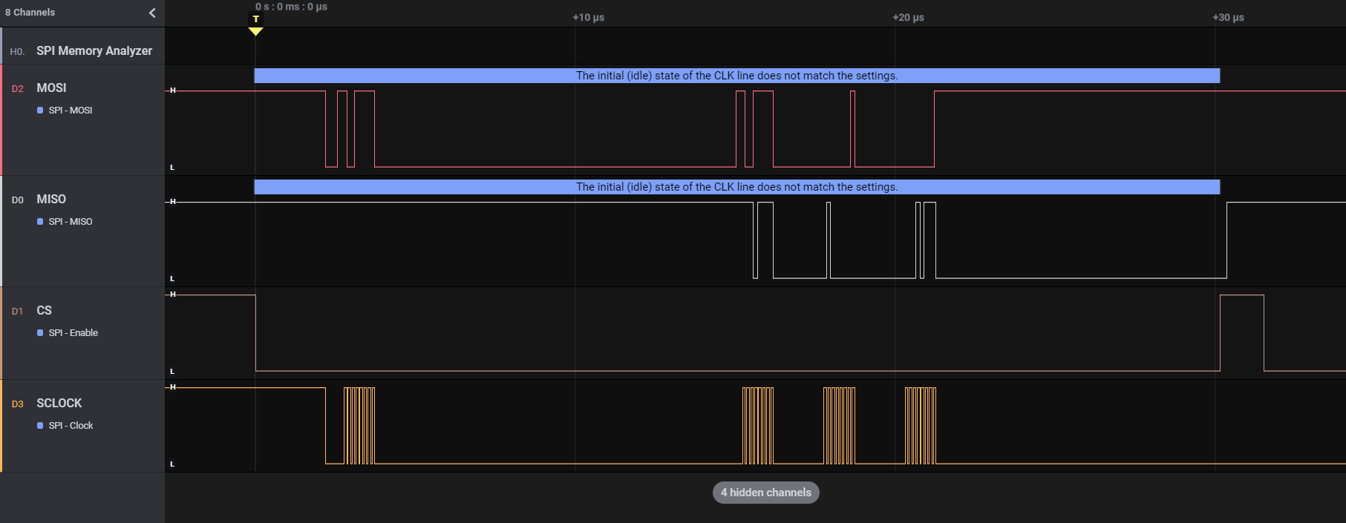Click the D2 channel number badge
This screenshot has width=1346, height=523.
18,88
